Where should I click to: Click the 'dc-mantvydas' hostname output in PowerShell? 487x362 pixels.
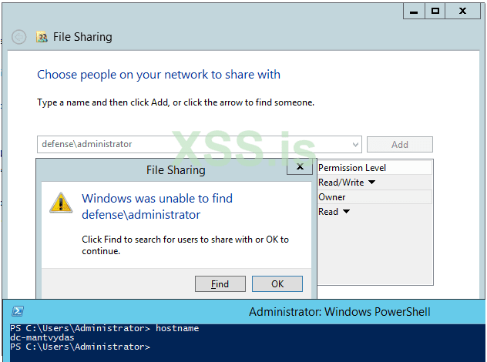[x=42, y=337]
